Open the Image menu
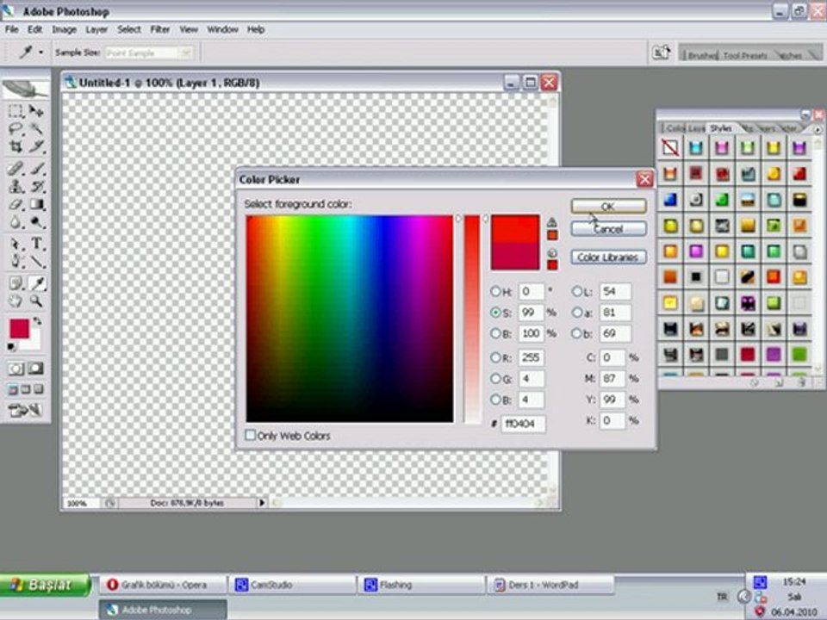 [64, 29]
